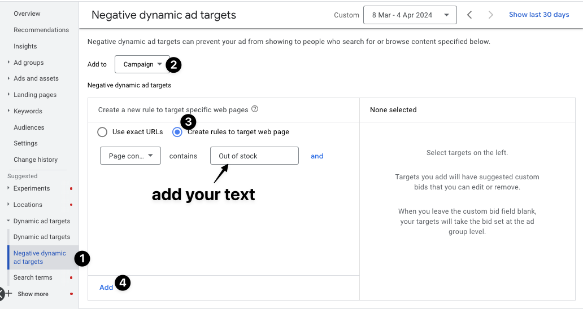Click the 'and' link to add condition

click(x=317, y=156)
